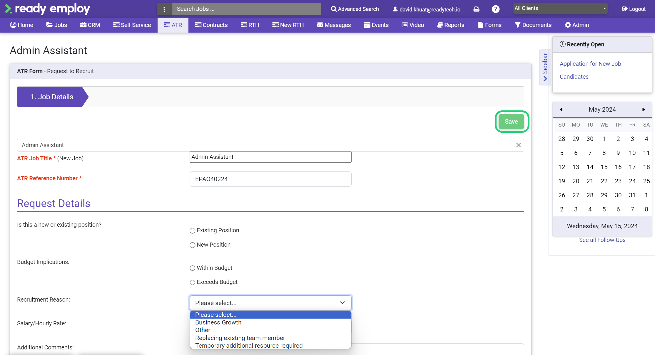Open Home navigation item
This screenshot has height=355, width=655.
pos(22,25)
